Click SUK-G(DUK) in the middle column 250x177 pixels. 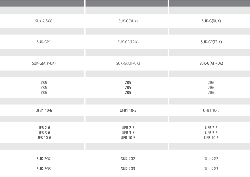click(128, 21)
